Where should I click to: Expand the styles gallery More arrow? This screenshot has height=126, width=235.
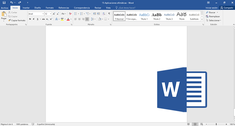(x=202, y=19)
